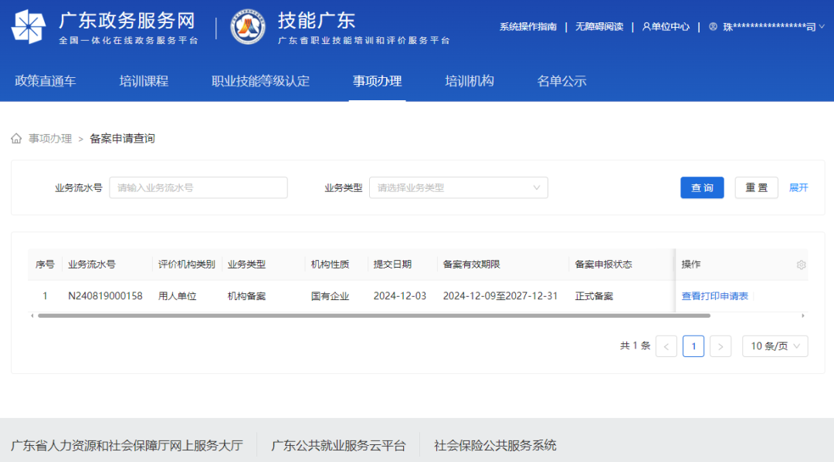The width and height of the screenshot is (834, 462).
Task: Expand the account menu chevron at top right
Action: [x=821, y=27]
